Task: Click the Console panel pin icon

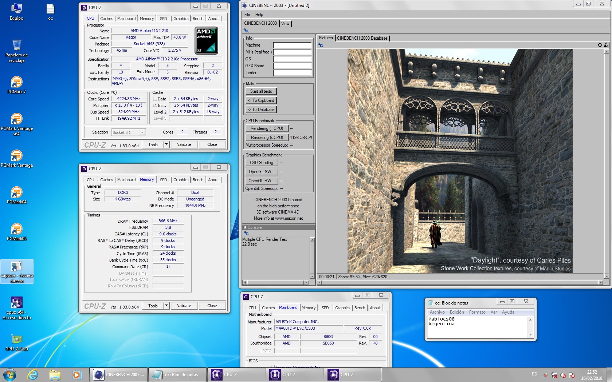Action: tap(246, 233)
